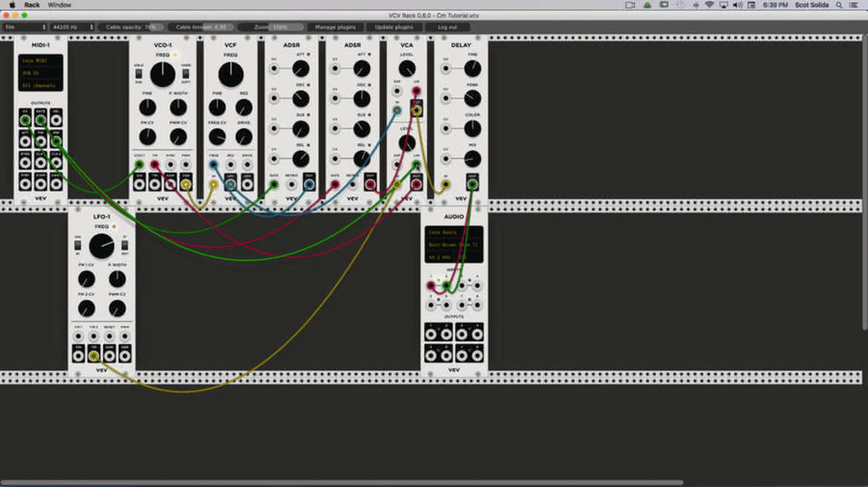Click the MIDI-1 VEL output port
This screenshot has width=868, height=487.
coord(56,119)
